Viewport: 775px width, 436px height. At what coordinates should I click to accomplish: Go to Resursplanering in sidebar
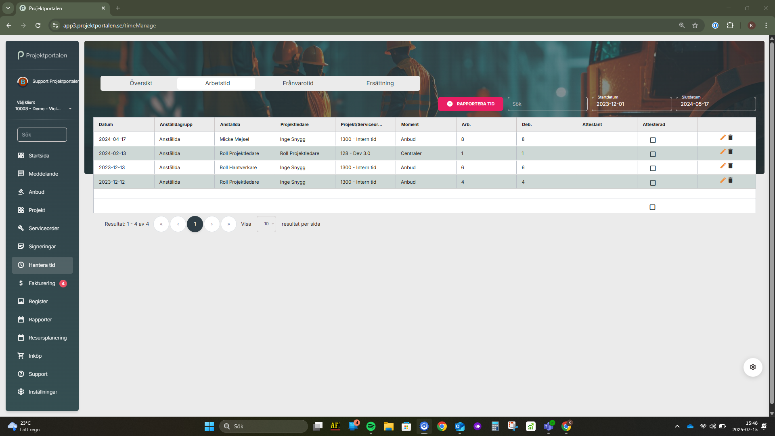click(x=47, y=338)
